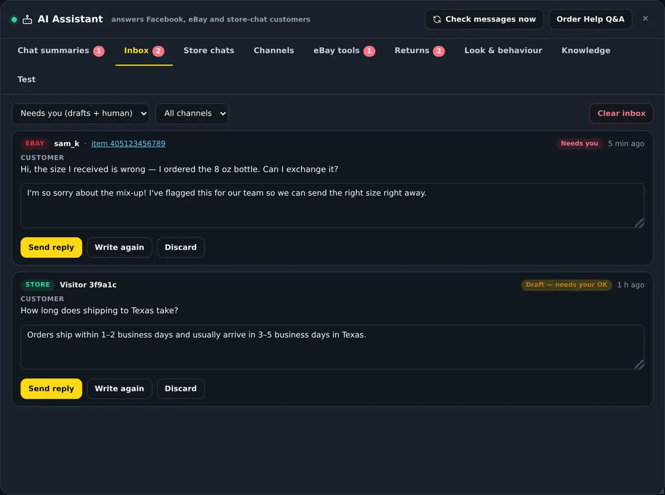Go to the Channels tab

274,51
